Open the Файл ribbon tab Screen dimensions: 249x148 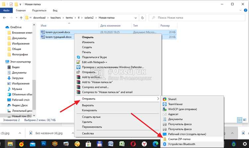tap(6, 11)
